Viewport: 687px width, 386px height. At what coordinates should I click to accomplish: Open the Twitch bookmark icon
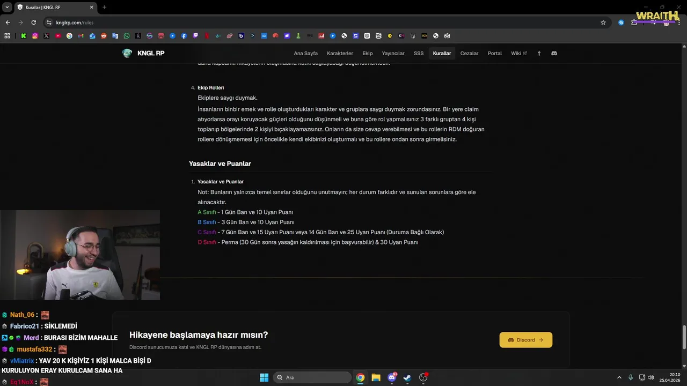[x=195, y=36]
